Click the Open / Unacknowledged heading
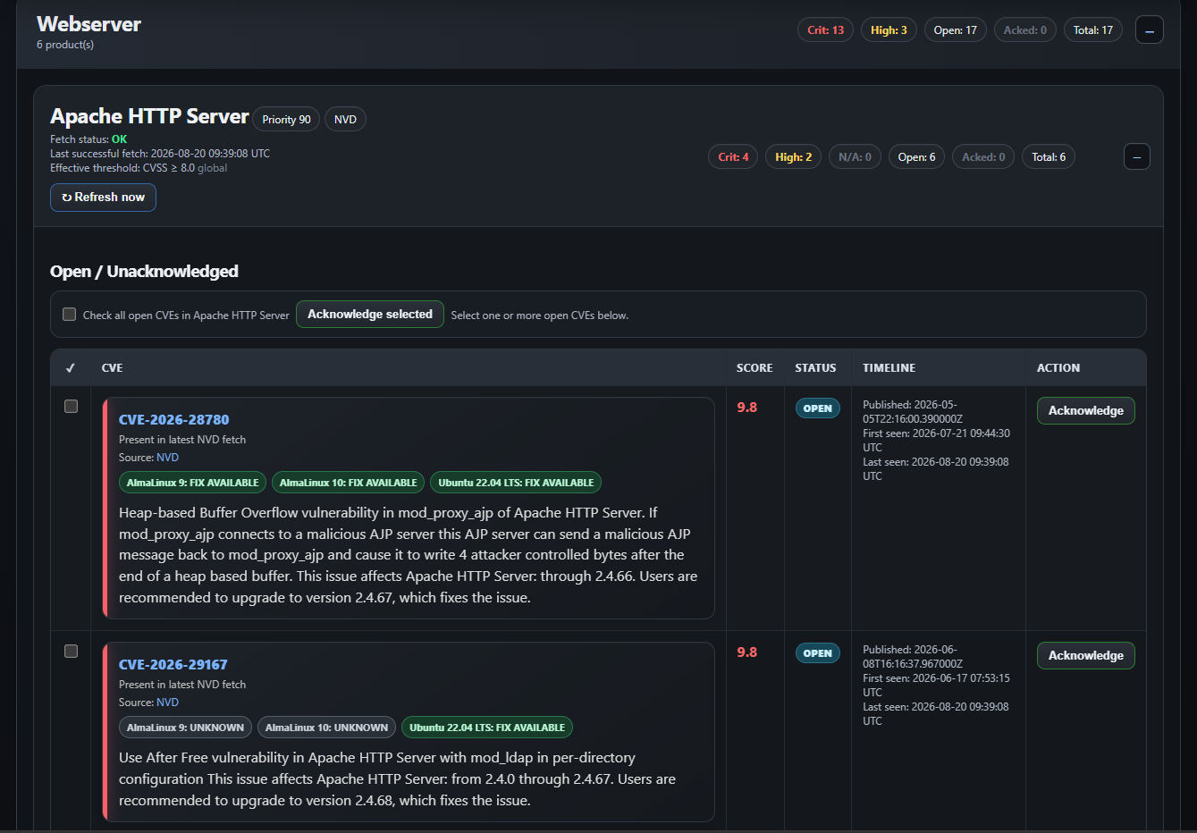This screenshot has width=1197, height=833. [x=144, y=272]
